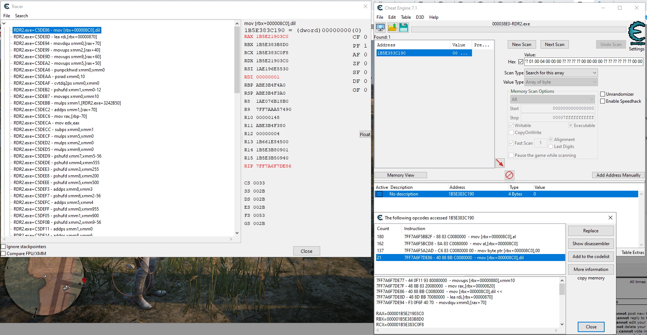647x335 pixels.
Task: Close the opcodes accessed dialog with X
Action: 610,218
